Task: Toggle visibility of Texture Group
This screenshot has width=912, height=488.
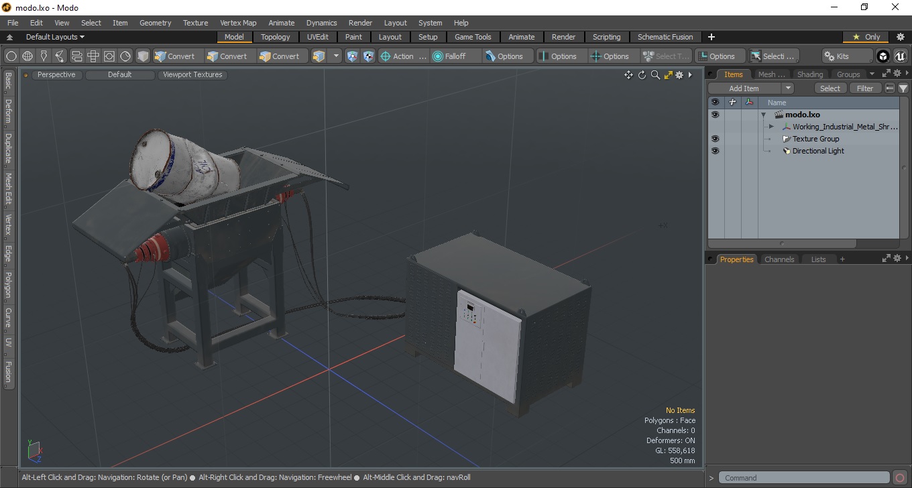Action: click(715, 139)
